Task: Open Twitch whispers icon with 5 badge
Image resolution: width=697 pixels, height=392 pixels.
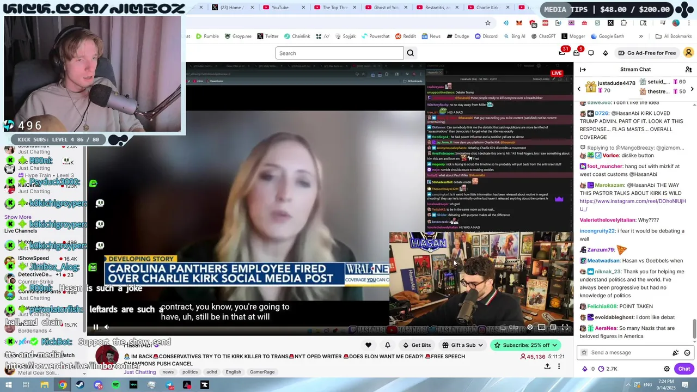Action: click(577, 53)
